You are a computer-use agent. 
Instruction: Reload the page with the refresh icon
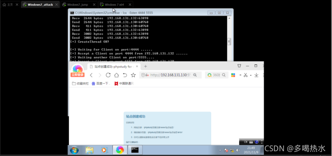click(108, 75)
